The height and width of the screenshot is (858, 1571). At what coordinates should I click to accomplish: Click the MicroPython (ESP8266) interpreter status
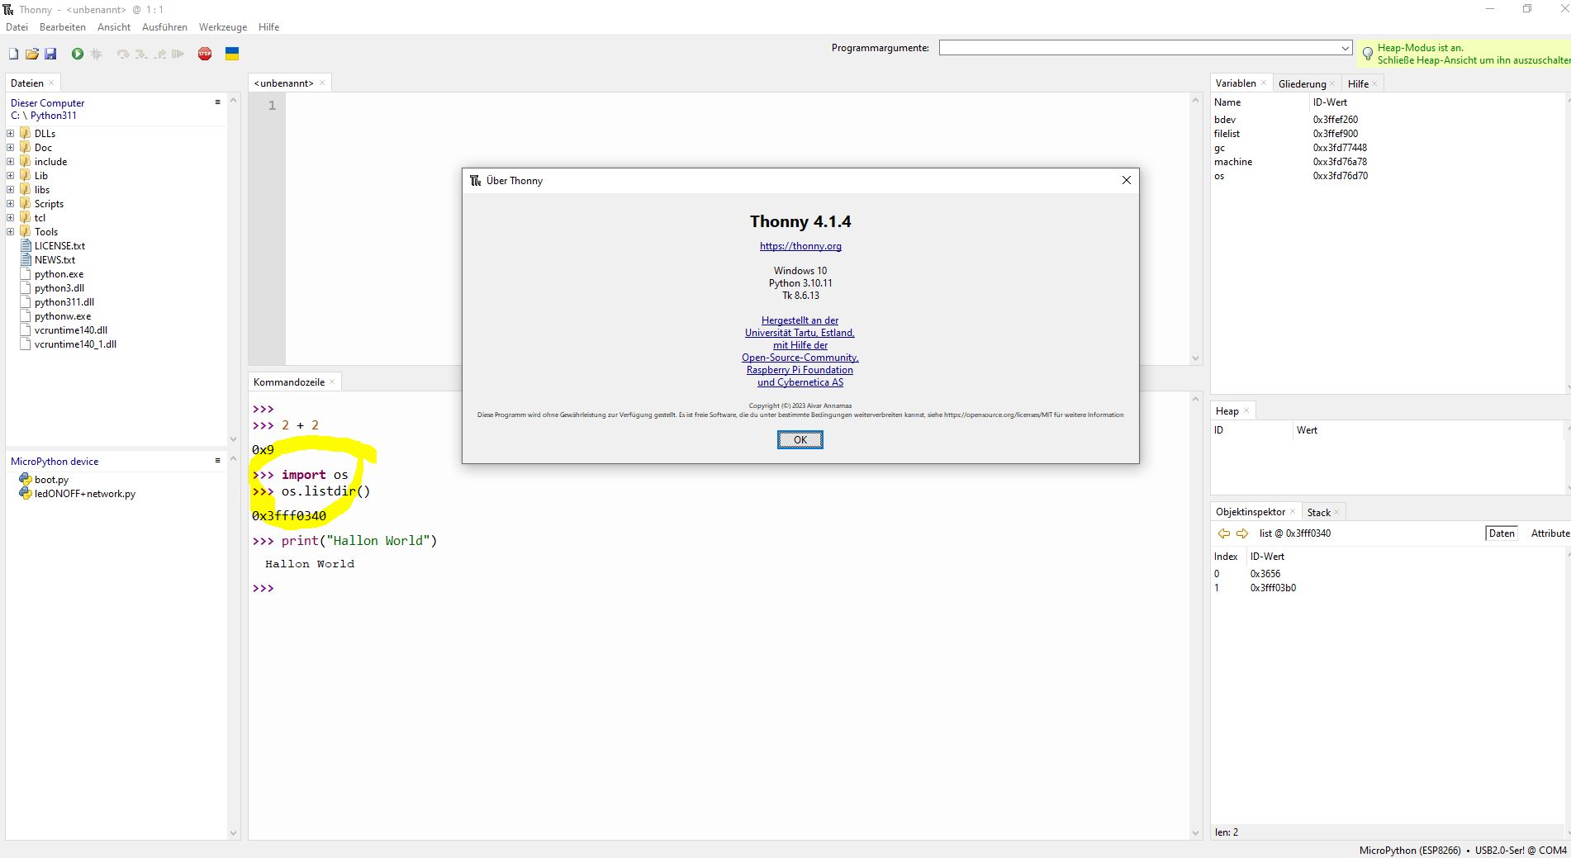1409,850
